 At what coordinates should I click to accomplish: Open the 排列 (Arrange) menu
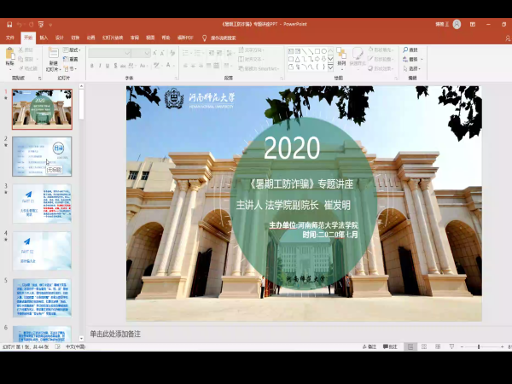tap(341, 59)
